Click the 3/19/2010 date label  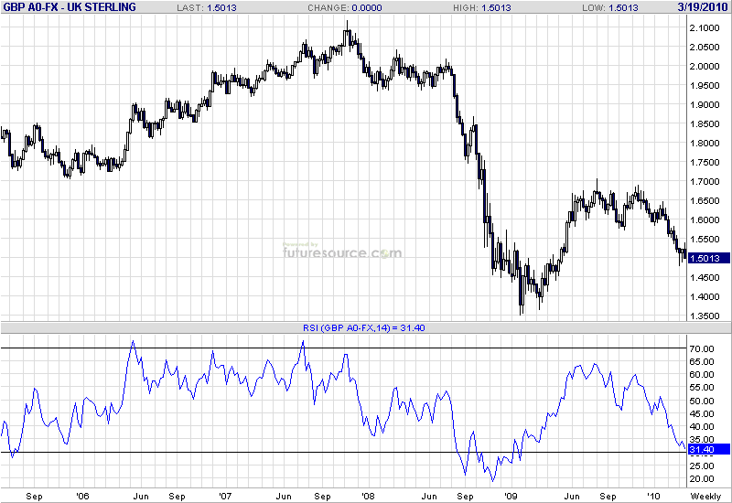[703, 7]
